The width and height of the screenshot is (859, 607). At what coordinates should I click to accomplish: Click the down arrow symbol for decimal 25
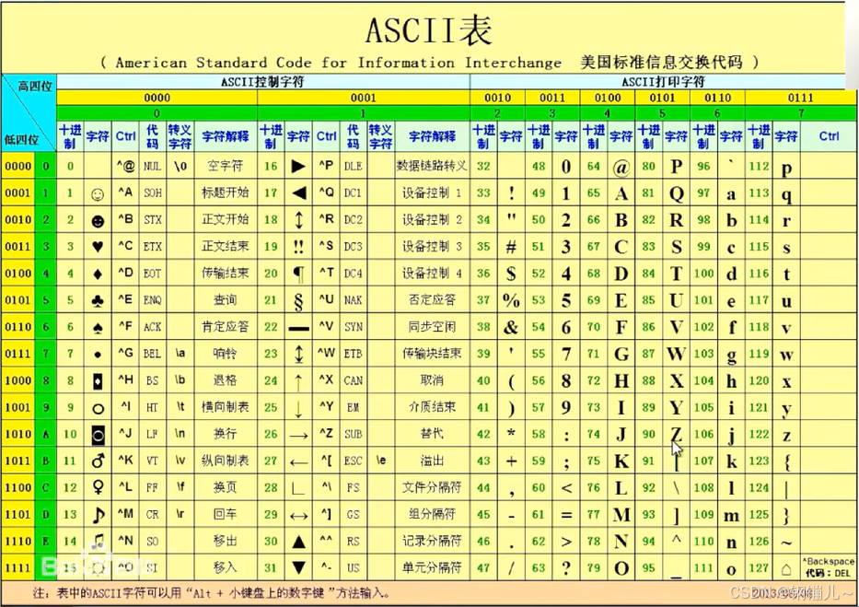click(x=298, y=408)
